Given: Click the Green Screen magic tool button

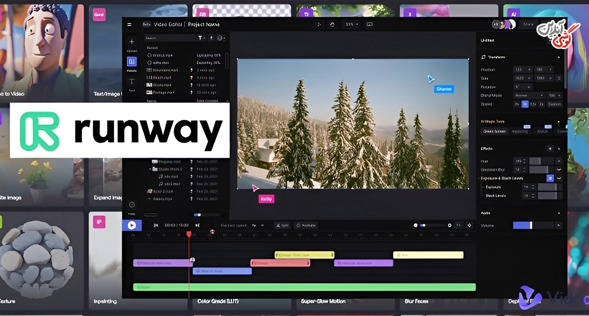Looking at the screenshot, I should [494, 131].
